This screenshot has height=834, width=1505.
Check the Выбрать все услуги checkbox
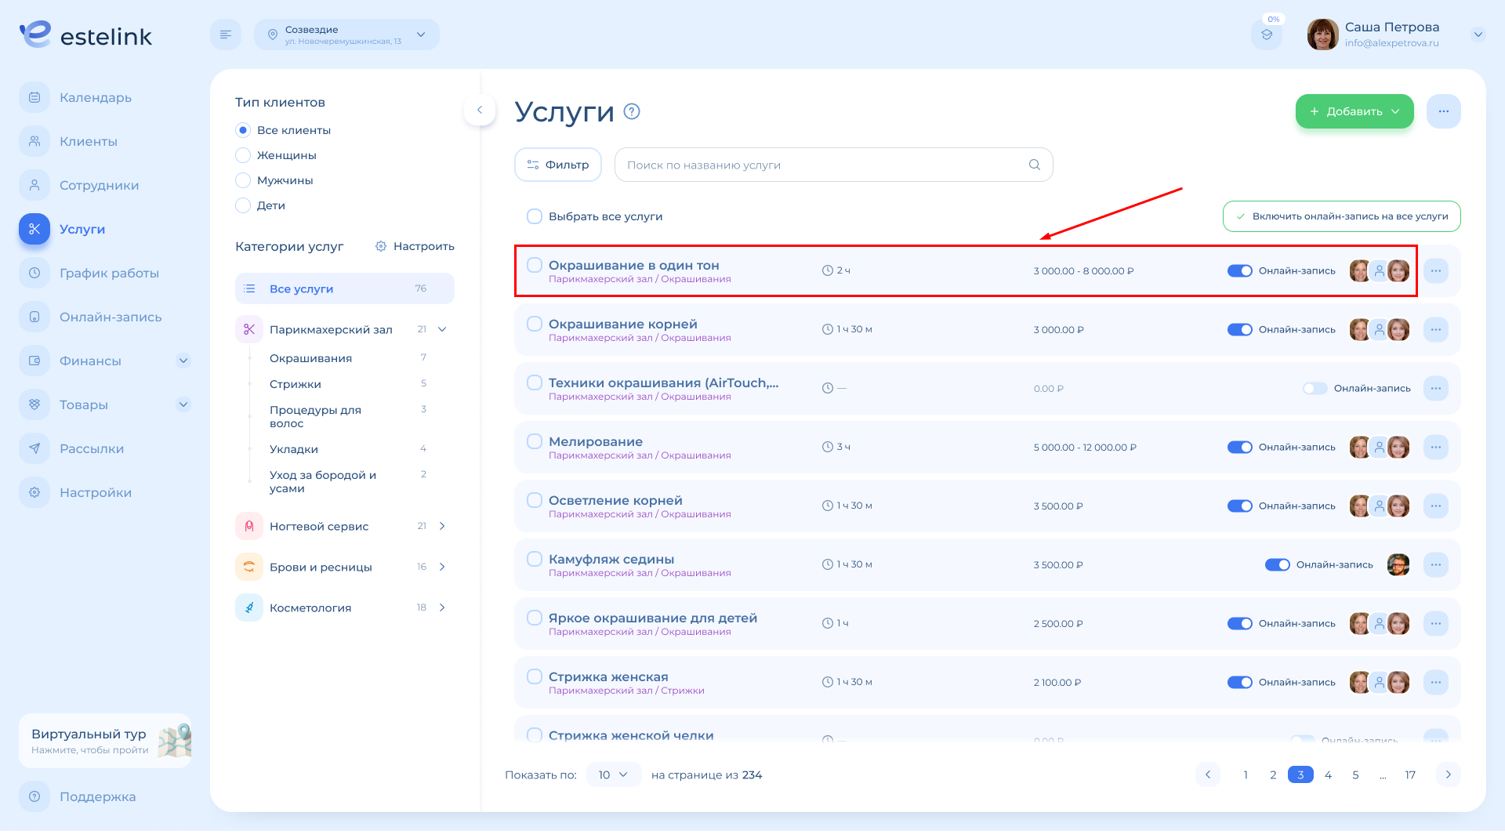[x=535, y=216]
